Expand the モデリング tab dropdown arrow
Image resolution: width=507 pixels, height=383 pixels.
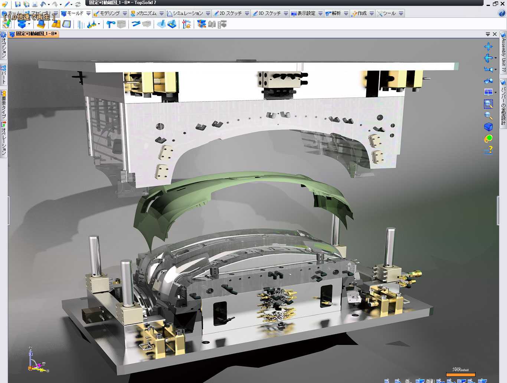coord(125,13)
